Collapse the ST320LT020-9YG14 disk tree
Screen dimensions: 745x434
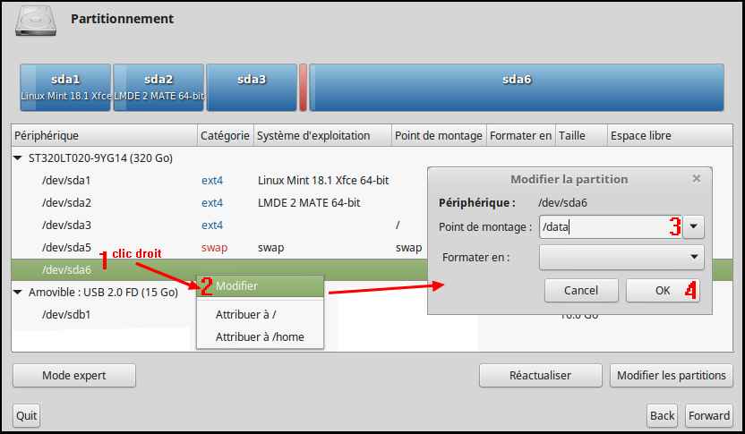click(x=19, y=158)
